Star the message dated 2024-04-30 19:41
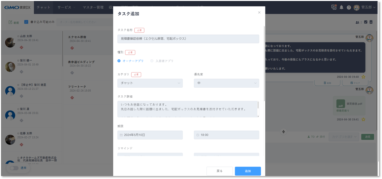Viewport: 382px width, 179px height. 363,120
